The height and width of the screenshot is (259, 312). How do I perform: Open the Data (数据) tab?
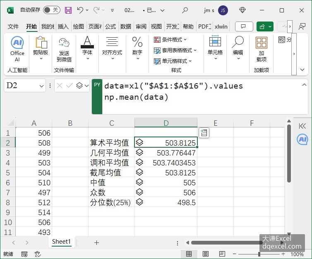[x=126, y=26]
